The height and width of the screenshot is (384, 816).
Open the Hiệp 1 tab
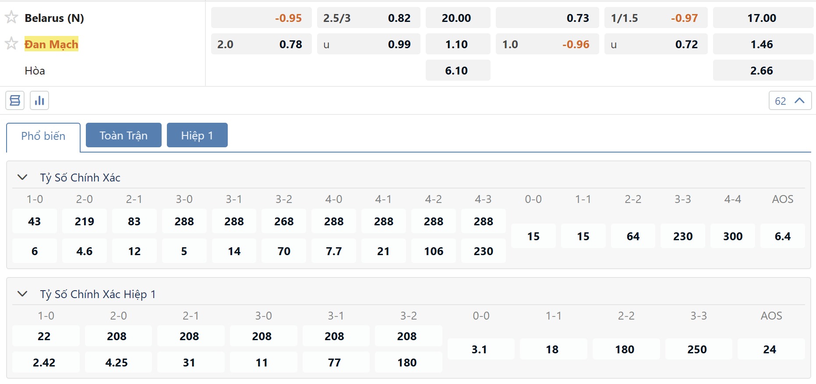[x=197, y=135]
